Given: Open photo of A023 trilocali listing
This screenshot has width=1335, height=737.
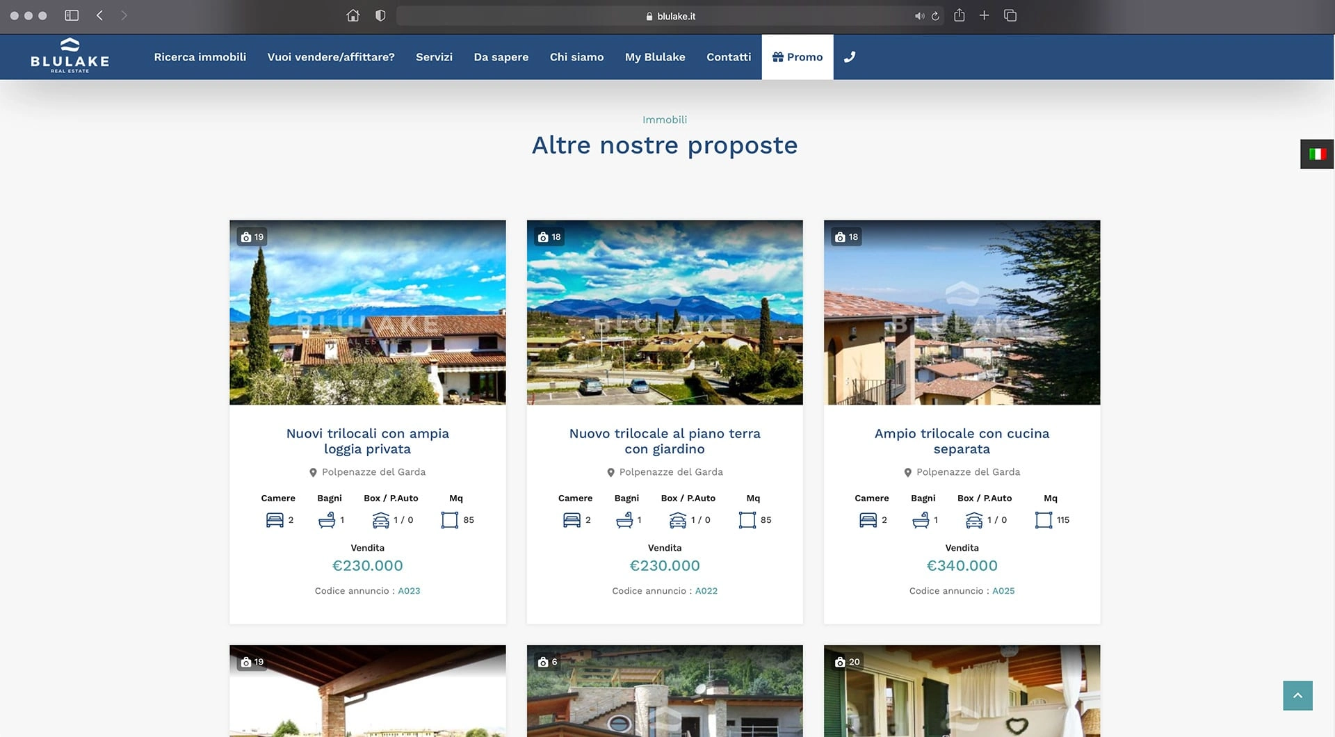Looking at the screenshot, I should click(368, 312).
